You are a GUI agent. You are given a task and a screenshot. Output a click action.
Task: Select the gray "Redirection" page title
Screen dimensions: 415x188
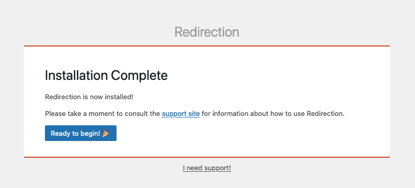click(207, 32)
